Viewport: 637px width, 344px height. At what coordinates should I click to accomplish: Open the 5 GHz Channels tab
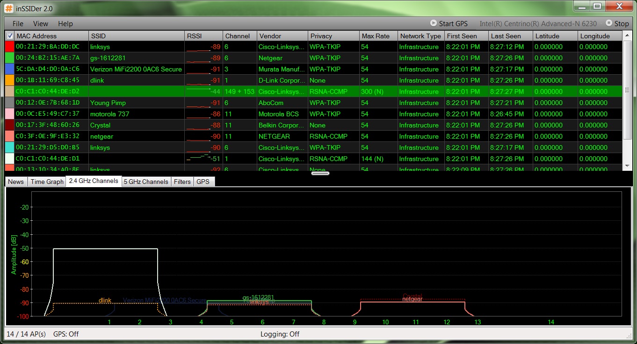click(x=146, y=182)
